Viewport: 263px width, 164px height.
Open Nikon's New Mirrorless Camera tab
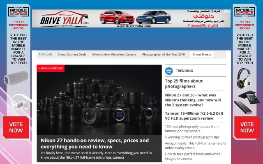coord(114,55)
